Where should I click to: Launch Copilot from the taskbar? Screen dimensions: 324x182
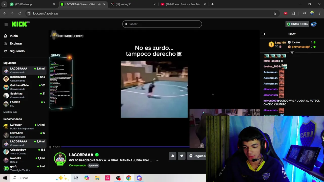[x=87, y=178]
